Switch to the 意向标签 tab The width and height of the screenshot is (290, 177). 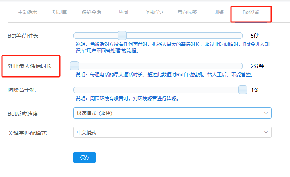pyautogui.click(x=187, y=12)
